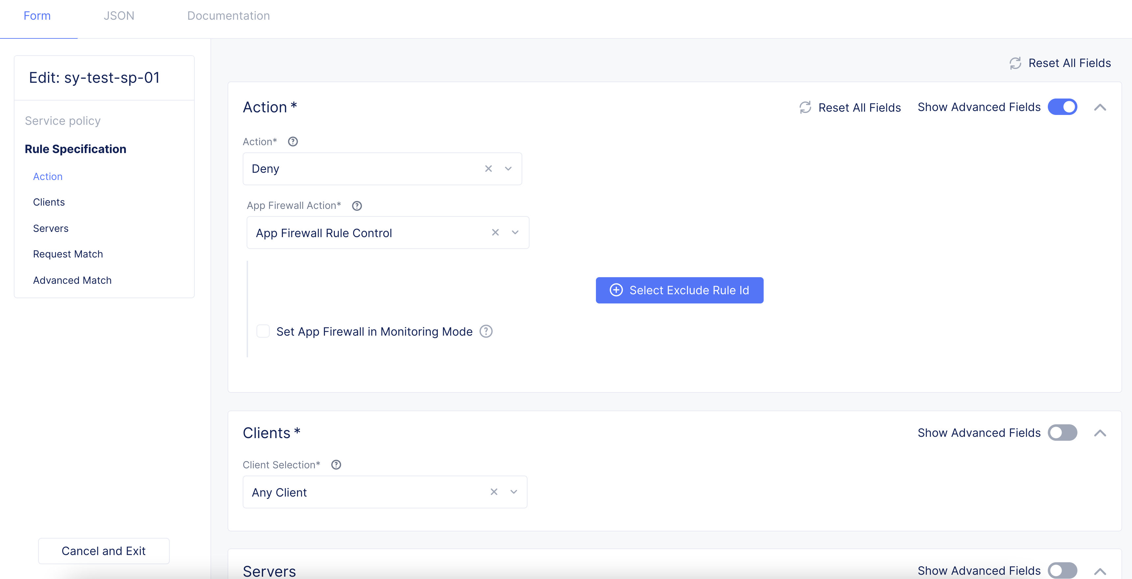Enable Show Advanced Fields for Clients section

[1062, 433]
